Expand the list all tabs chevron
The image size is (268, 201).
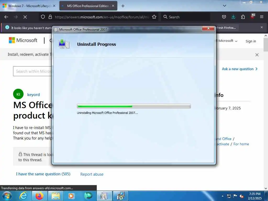[x=225, y=6]
